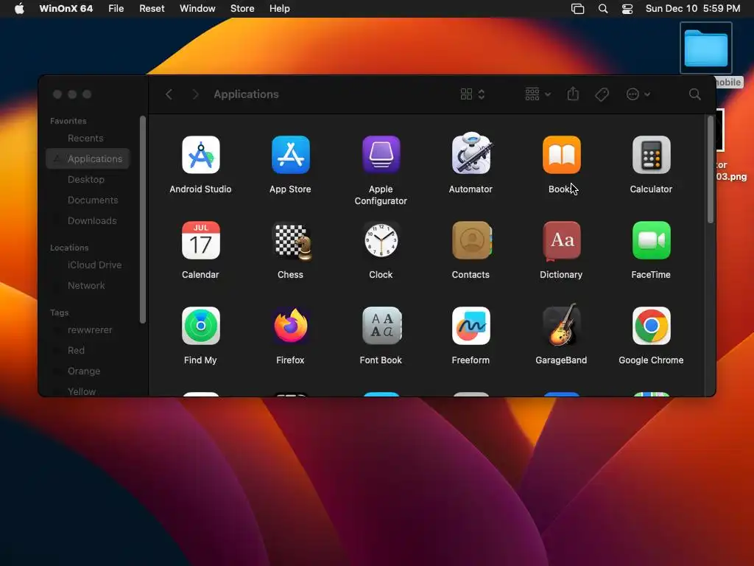Click the date and time clock
This screenshot has width=754, height=566.
pyautogui.click(x=692, y=9)
